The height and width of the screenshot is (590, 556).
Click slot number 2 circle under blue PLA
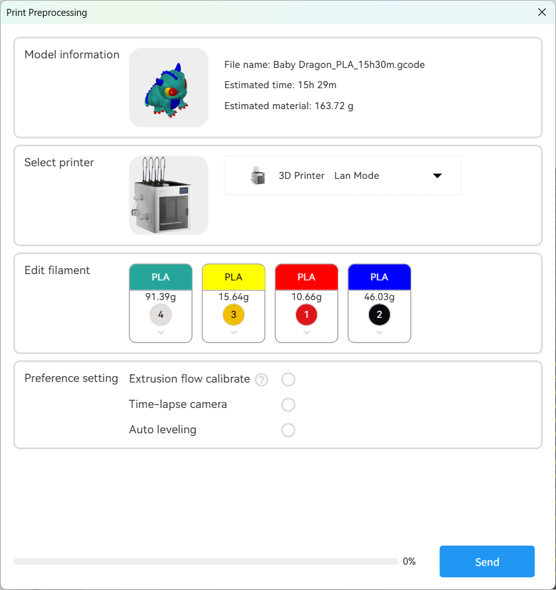[379, 315]
